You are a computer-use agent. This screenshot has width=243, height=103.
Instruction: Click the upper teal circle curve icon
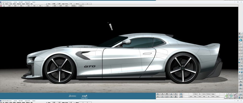[231, 94]
